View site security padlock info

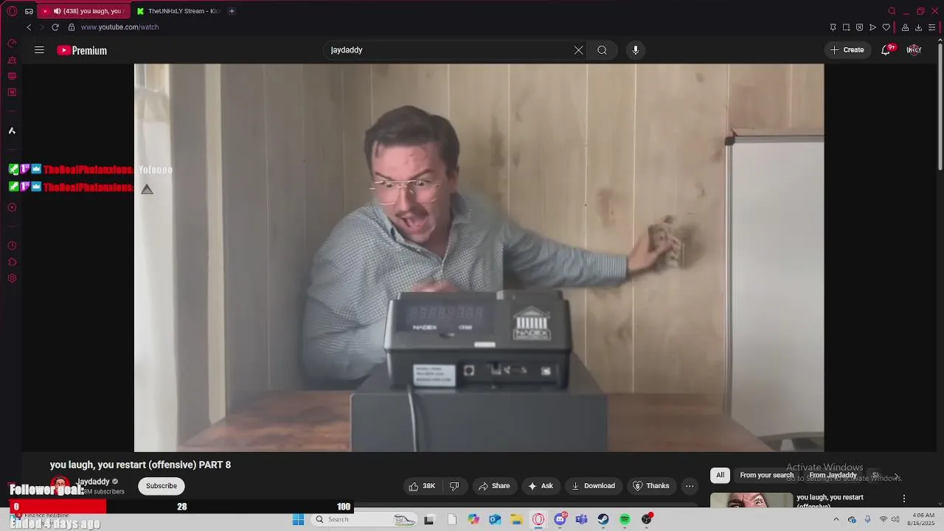click(x=72, y=27)
